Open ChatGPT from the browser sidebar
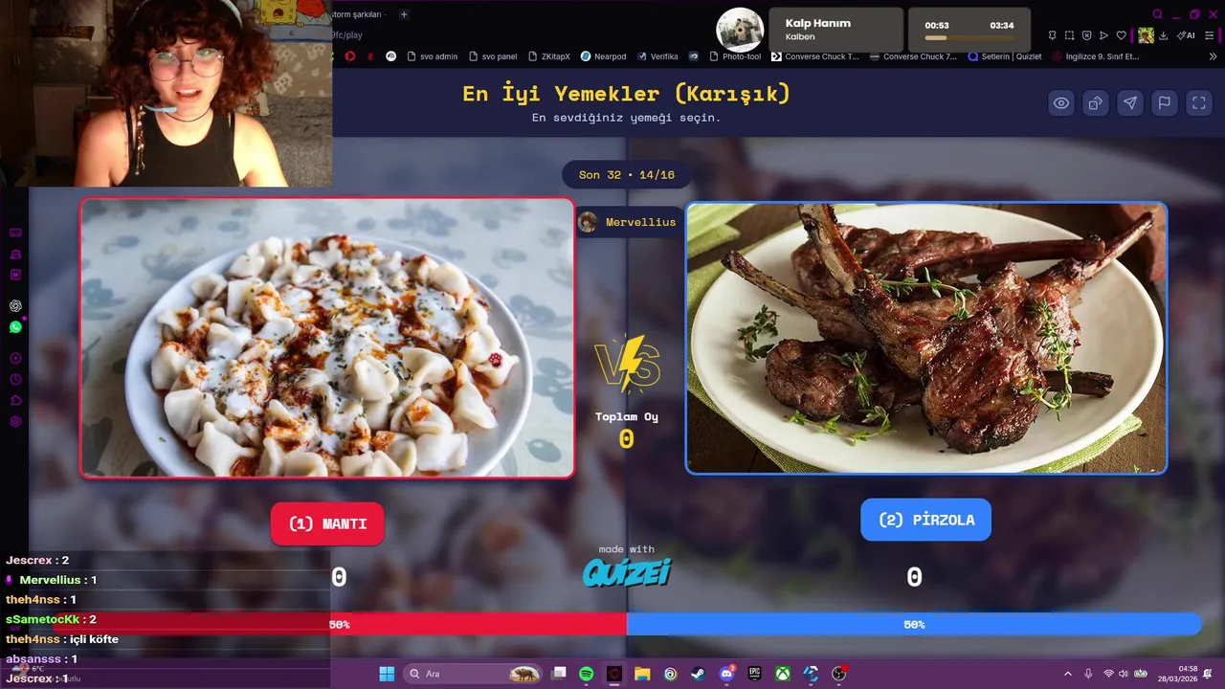 pos(15,306)
